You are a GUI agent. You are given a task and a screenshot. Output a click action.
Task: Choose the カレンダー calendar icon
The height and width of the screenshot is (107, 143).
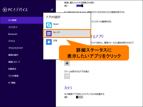coord(49,34)
